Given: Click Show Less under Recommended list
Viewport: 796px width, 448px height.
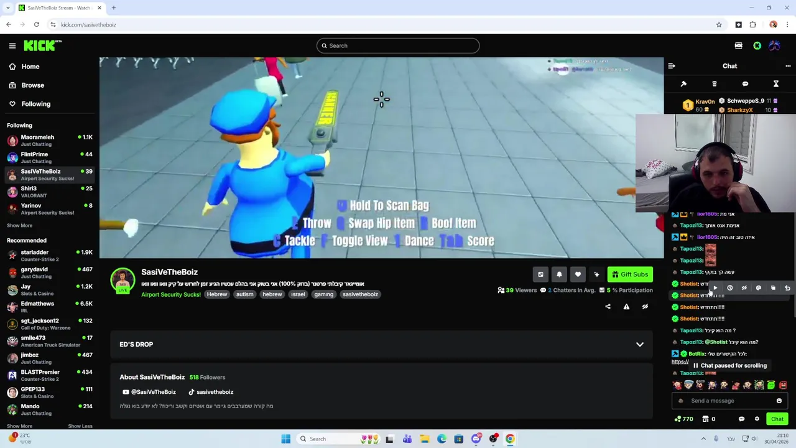Looking at the screenshot, I should click(x=80, y=426).
